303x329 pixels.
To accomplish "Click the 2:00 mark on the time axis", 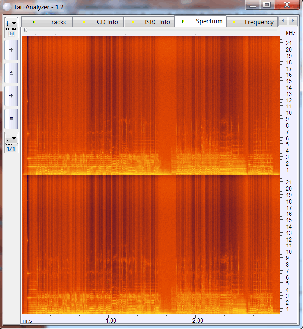I will (197, 320).
